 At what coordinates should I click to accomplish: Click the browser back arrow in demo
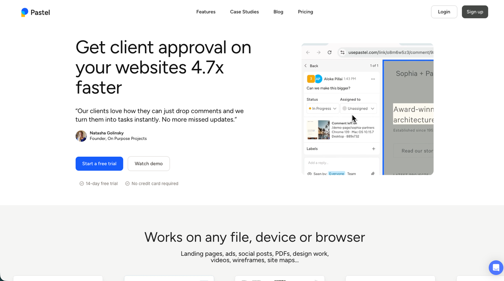coord(308,53)
